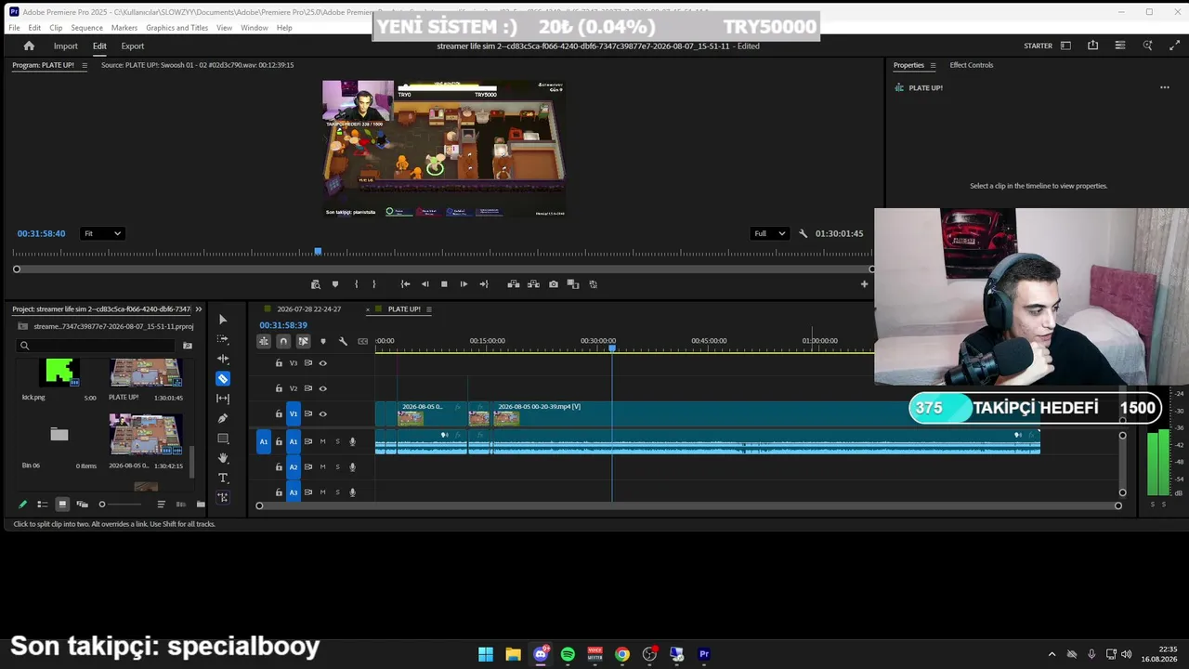Image resolution: width=1189 pixels, height=669 pixels.
Task: Select the Pen tool
Action: tap(223, 418)
